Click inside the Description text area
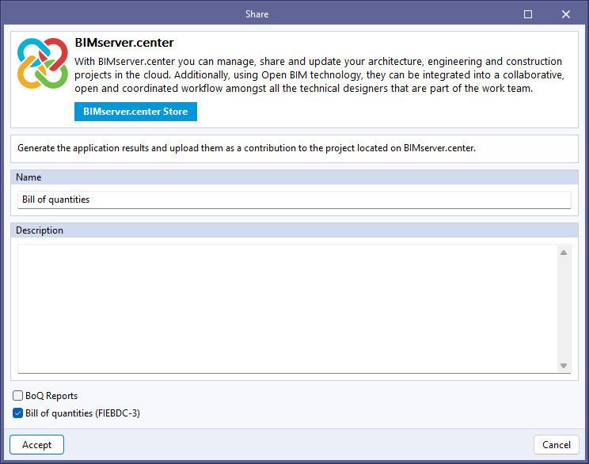This screenshot has width=589, height=464. click(287, 309)
